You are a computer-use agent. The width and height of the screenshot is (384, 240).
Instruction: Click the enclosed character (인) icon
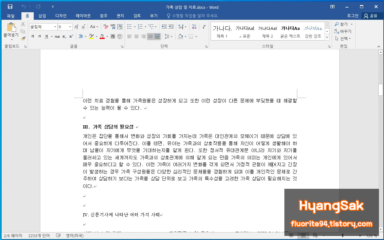point(120,37)
